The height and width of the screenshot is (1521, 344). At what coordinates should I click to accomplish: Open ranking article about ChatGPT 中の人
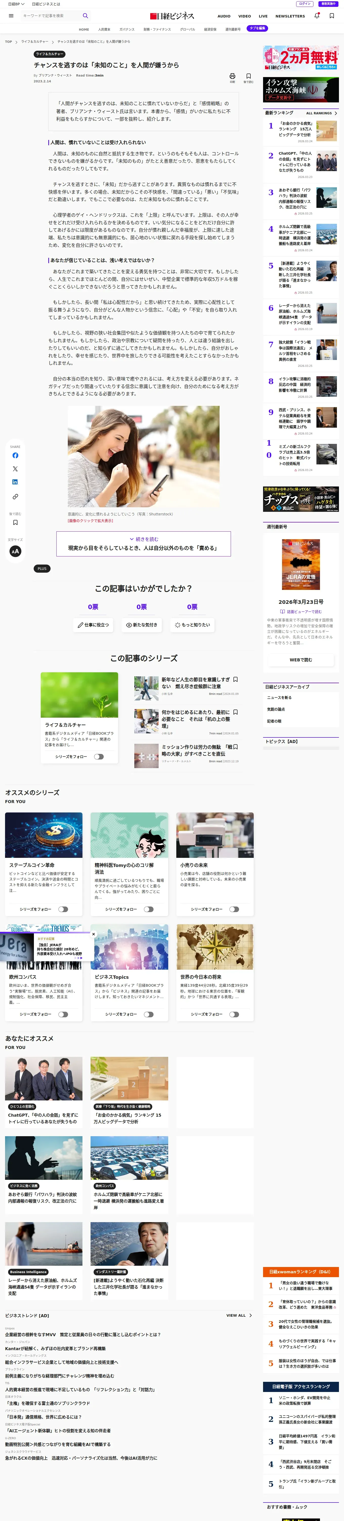pyautogui.click(x=295, y=162)
